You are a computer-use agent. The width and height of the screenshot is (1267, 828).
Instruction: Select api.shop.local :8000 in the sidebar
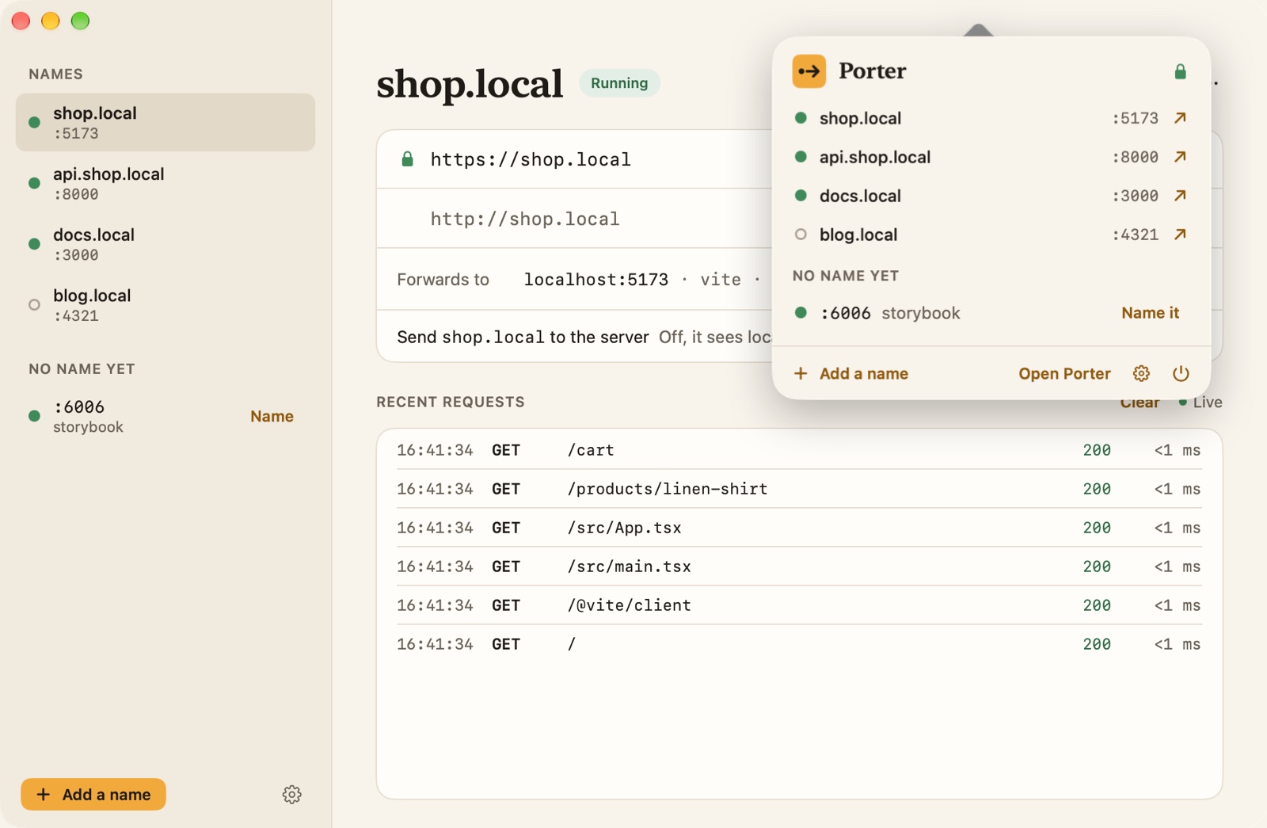tap(166, 183)
